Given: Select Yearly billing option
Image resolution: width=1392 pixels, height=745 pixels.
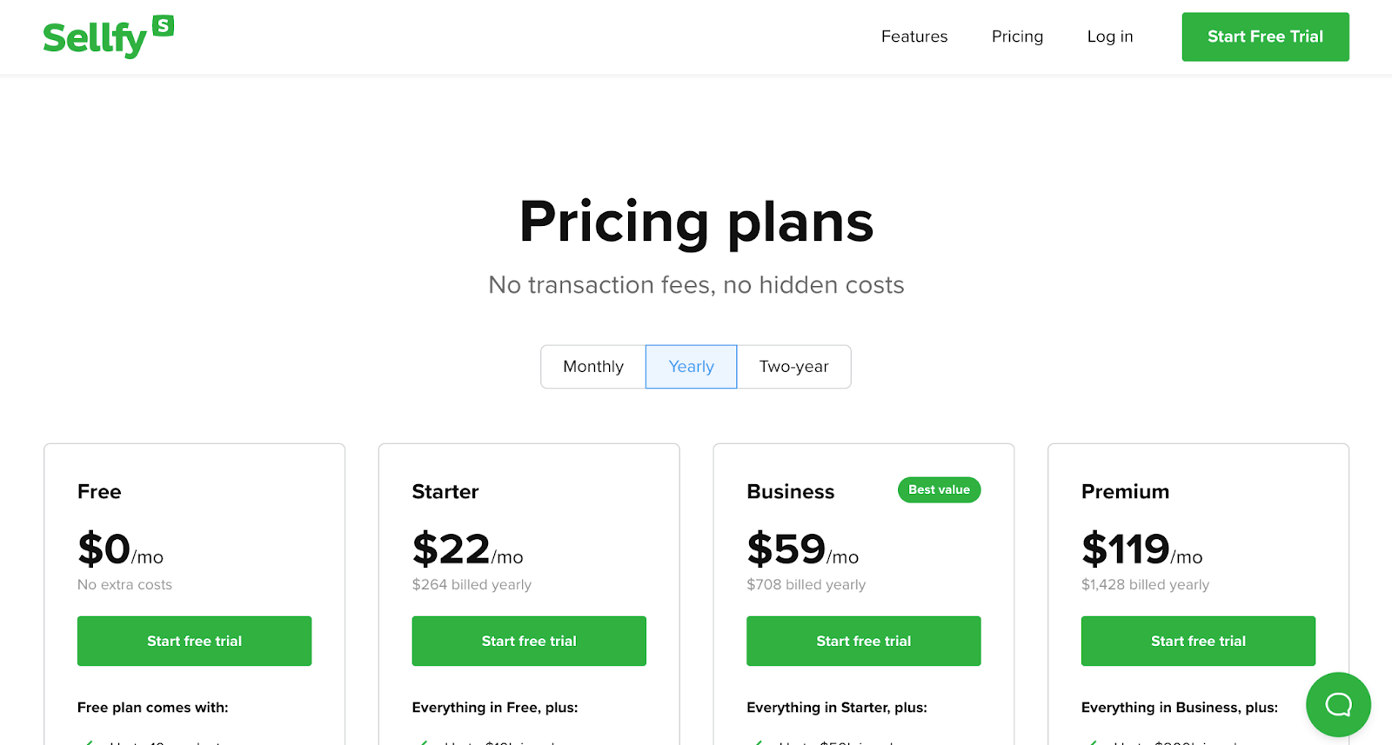Looking at the screenshot, I should [691, 367].
